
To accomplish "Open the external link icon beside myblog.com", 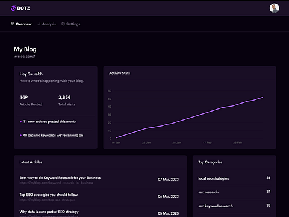I will click(x=34, y=57).
